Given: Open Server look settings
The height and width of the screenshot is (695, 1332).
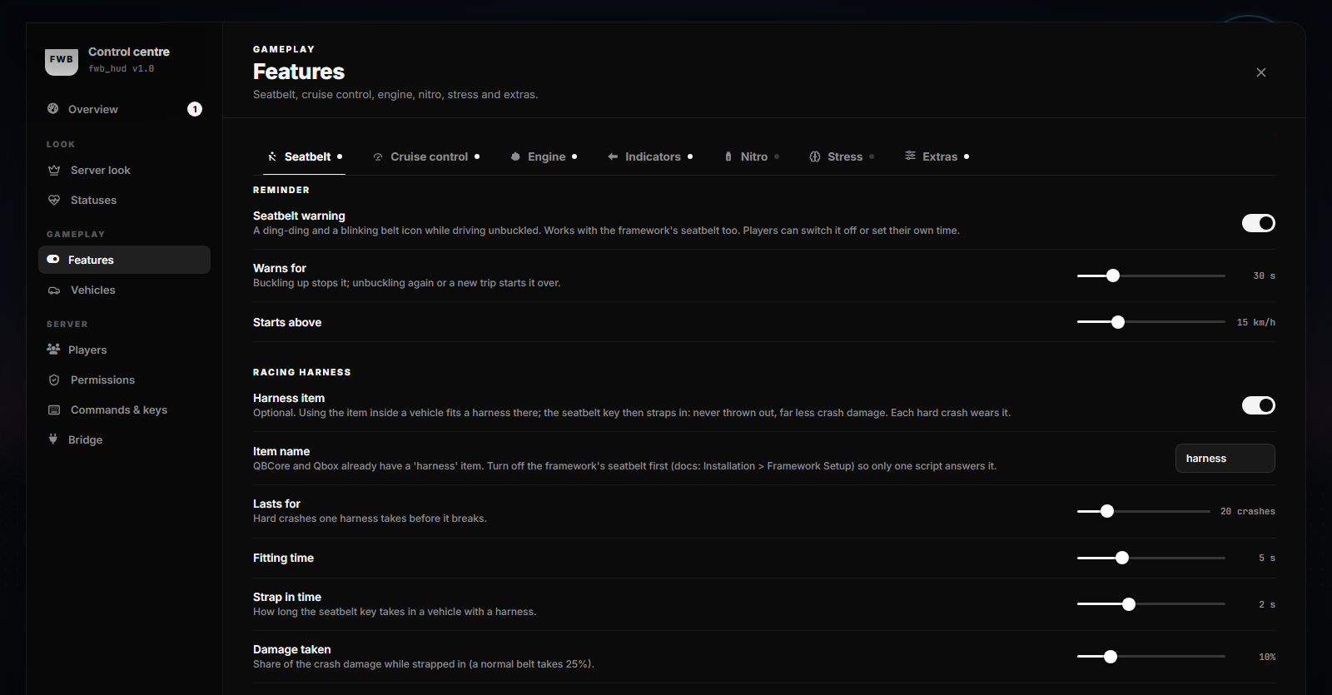Looking at the screenshot, I should click(x=124, y=171).
